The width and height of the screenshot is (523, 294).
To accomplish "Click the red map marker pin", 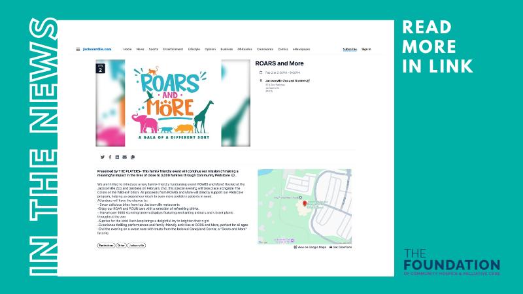I will point(305,204).
